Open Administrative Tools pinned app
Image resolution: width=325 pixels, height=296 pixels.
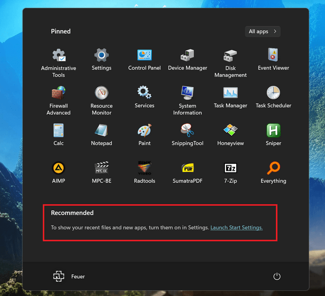point(58,63)
